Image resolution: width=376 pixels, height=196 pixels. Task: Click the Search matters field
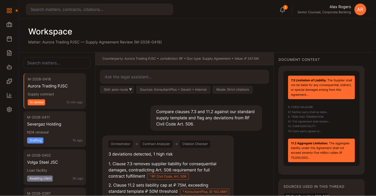(57, 63)
